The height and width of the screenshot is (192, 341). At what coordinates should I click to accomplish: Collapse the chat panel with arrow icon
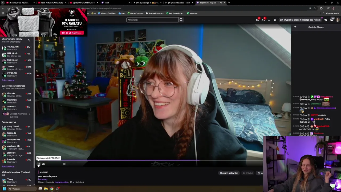point(295,27)
